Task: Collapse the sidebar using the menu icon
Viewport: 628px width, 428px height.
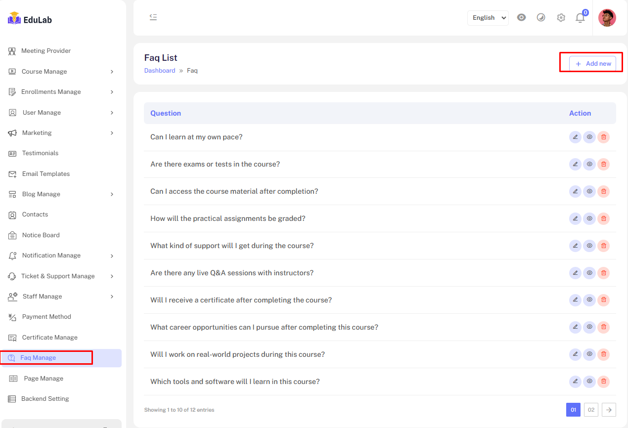Action: pyautogui.click(x=153, y=17)
